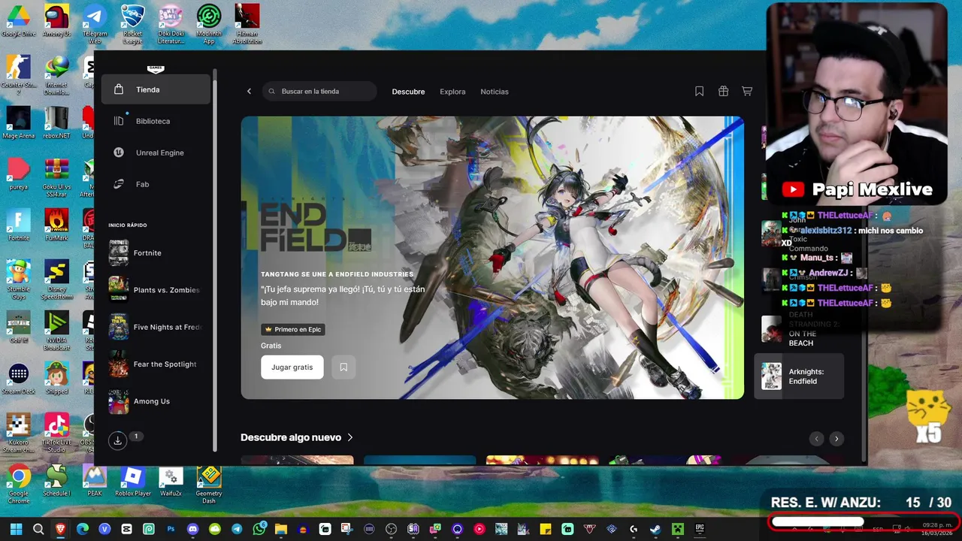Open Counter-Strike 2 desktop shortcut

(x=18, y=75)
